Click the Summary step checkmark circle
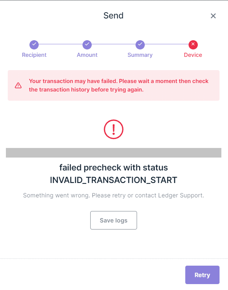Image resolution: width=228 pixels, height=290 pixels. (x=140, y=45)
